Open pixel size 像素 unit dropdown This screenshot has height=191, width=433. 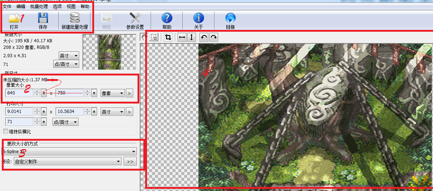pos(113,93)
